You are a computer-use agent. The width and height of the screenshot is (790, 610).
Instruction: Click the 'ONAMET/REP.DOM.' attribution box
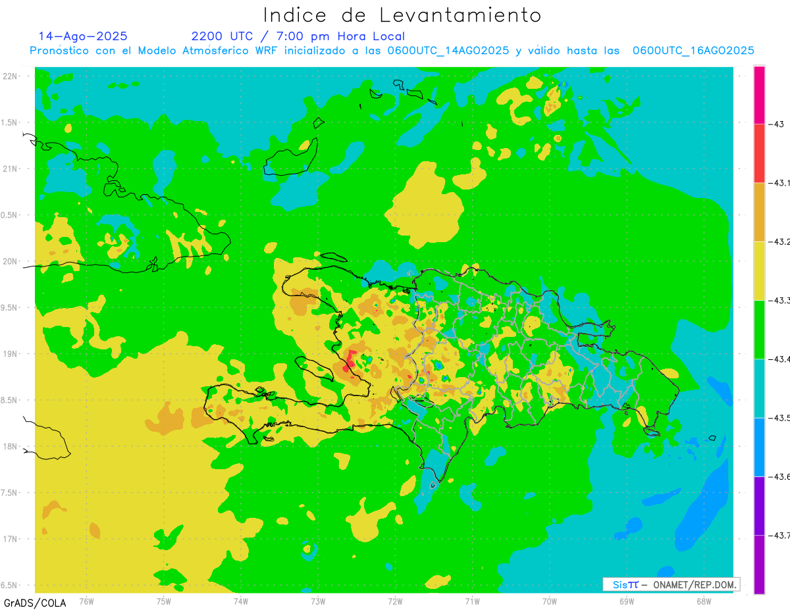click(671, 584)
